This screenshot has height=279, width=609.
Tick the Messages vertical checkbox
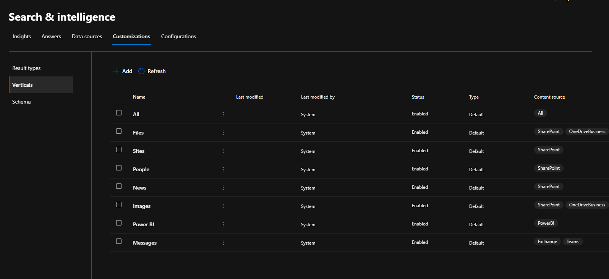119,241
